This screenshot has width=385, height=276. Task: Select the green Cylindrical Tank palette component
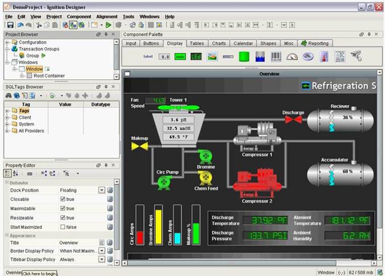click(x=244, y=56)
